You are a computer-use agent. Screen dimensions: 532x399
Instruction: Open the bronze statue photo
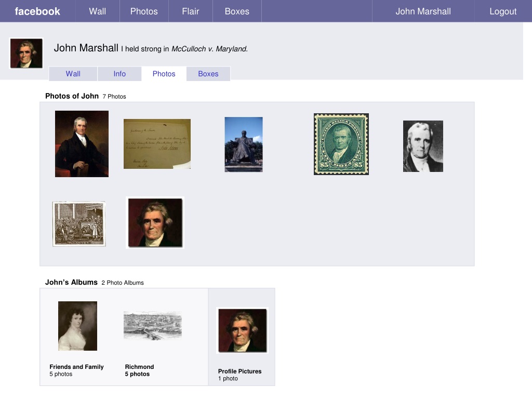click(244, 144)
